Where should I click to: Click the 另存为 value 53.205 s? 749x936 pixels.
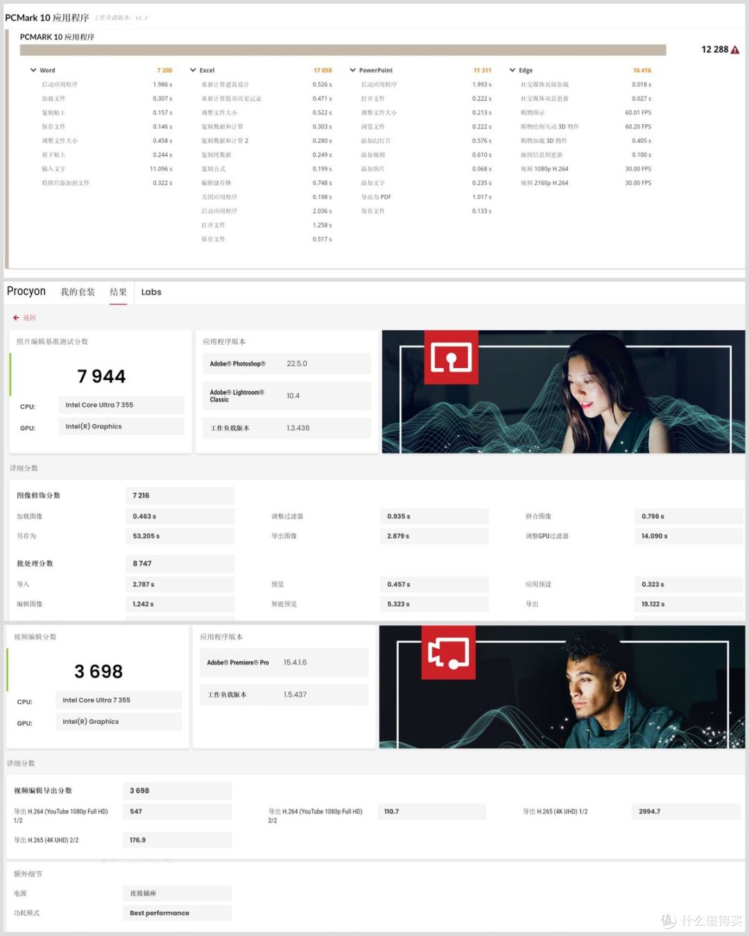(x=180, y=536)
